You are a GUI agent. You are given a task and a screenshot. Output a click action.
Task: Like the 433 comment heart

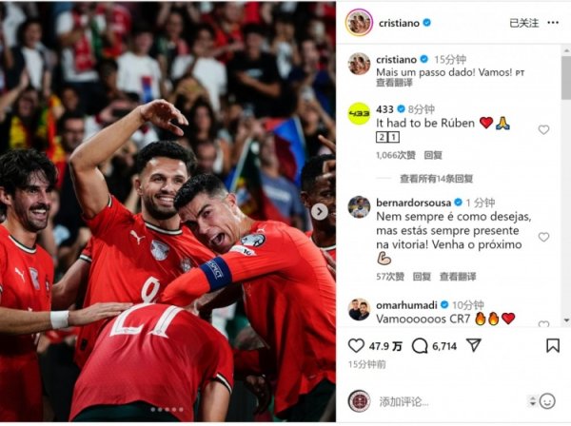(x=543, y=129)
